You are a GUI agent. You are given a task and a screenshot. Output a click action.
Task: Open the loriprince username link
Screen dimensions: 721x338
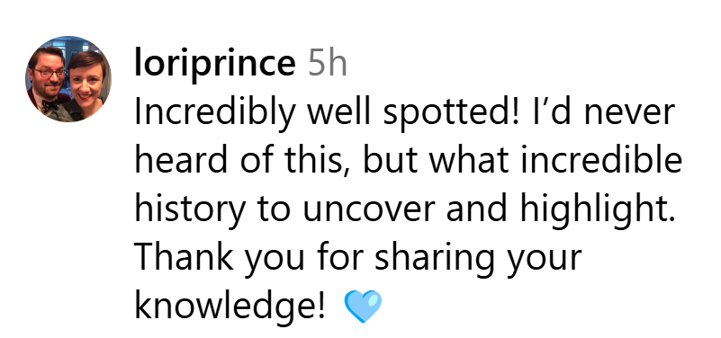click(x=215, y=66)
